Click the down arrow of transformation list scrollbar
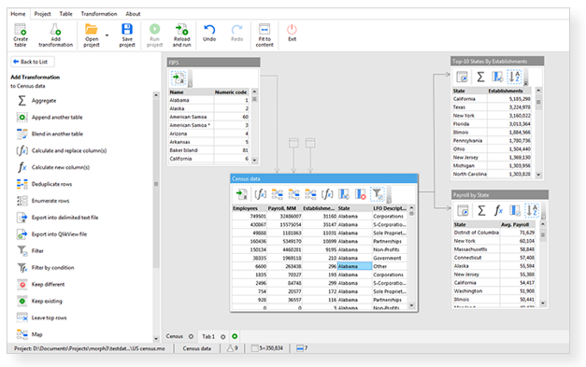586x367 pixels. pyautogui.click(x=156, y=339)
